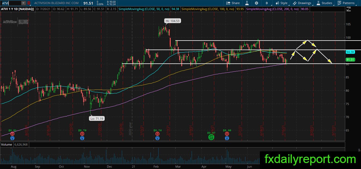Click the earnings phone icon labeled $0.76
The image size is (361, 169).
pyautogui.click(x=157, y=134)
